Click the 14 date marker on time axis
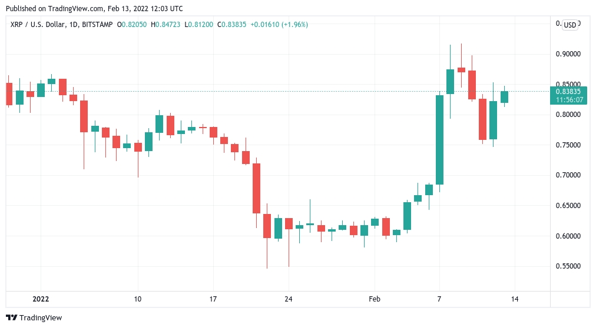The width and height of the screenshot is (596, 328). 515,299
